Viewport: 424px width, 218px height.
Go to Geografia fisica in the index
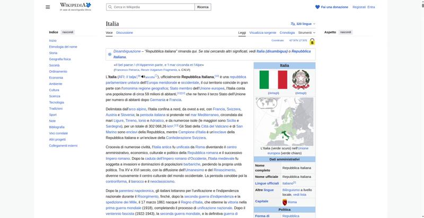pos(60,59)
